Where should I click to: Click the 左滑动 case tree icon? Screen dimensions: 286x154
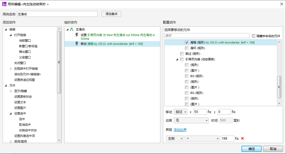(x=72, y=29)
